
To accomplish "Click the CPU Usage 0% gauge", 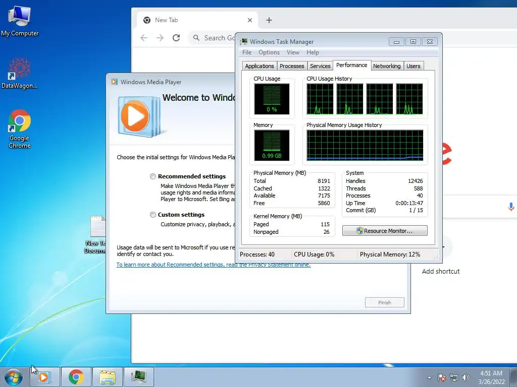I will [272, 99].
